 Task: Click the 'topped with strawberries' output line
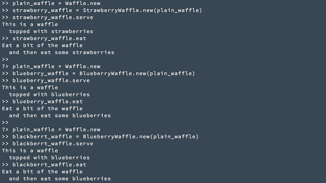51,32
